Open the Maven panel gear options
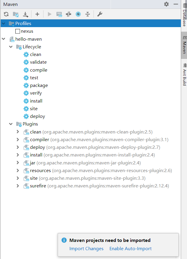Image resolution: width=187 pixels, height=259 pixels. coord(166,4)
